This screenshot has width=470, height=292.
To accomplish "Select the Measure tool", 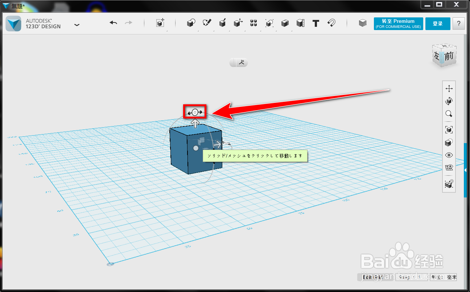I will 300,23.
